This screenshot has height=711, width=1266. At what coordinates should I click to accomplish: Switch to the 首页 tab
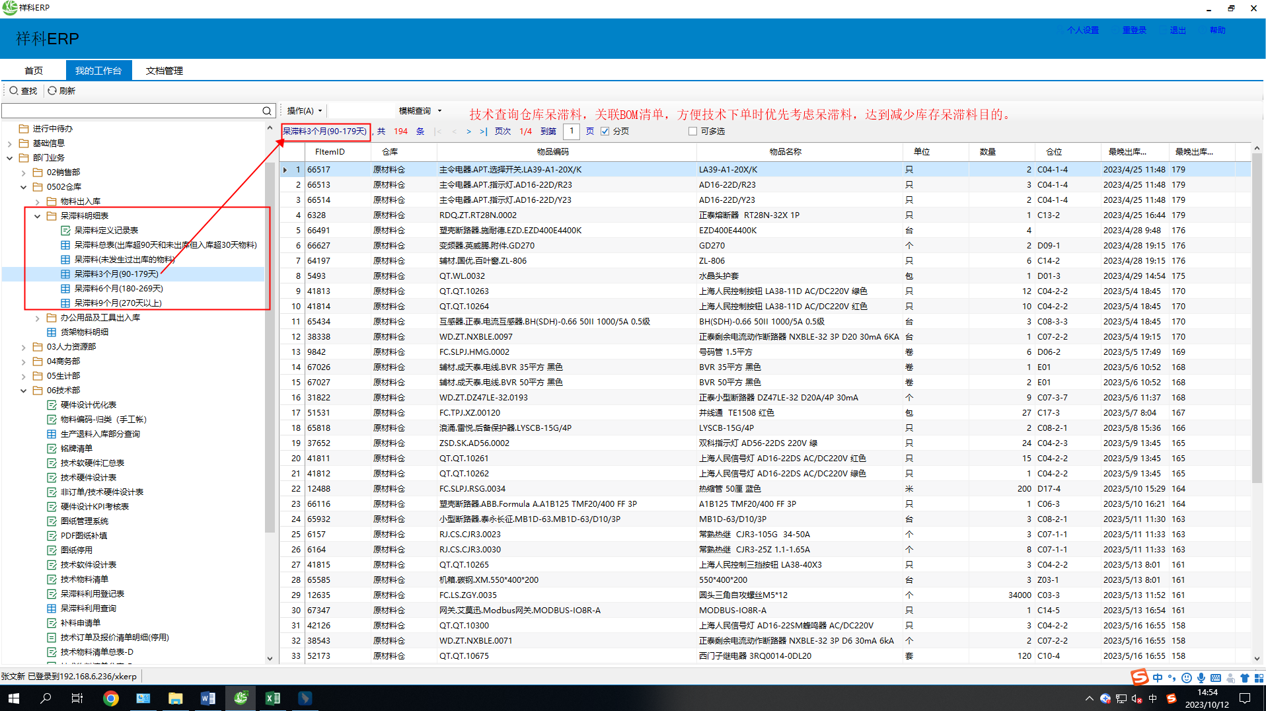[34, 71]
